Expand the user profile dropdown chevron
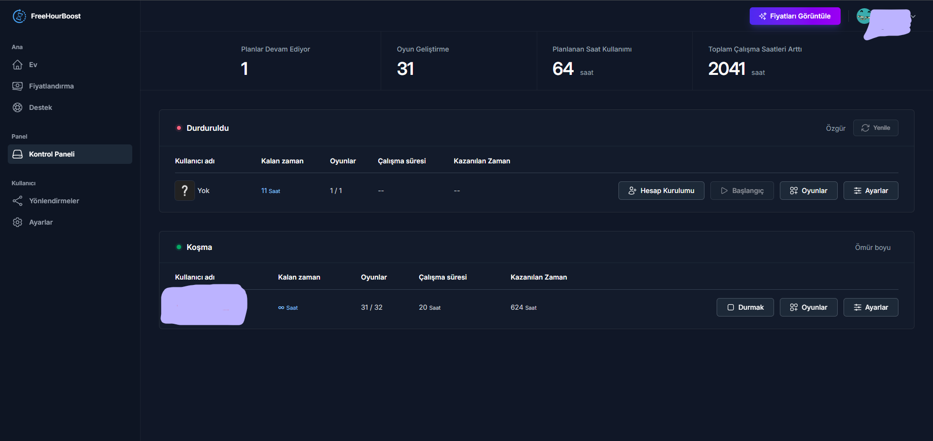 913,16
